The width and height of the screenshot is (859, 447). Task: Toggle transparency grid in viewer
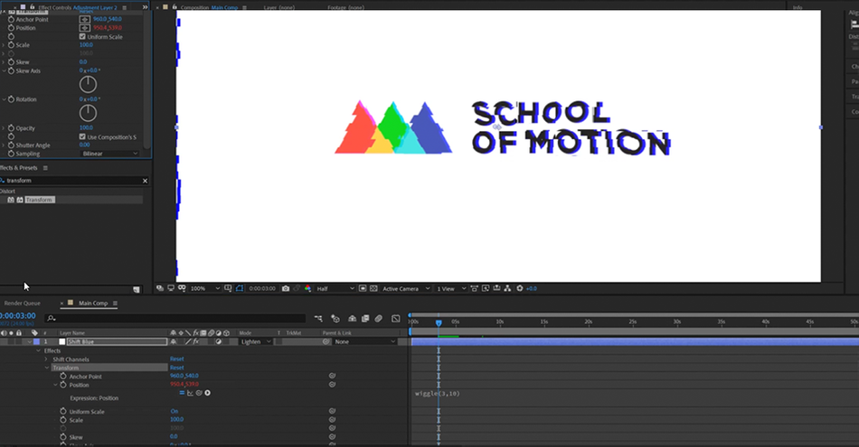tap(373, 288)
